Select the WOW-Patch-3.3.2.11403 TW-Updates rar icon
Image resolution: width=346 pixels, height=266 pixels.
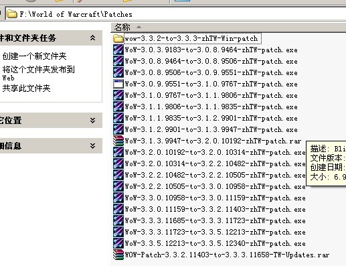click(118, 255)
